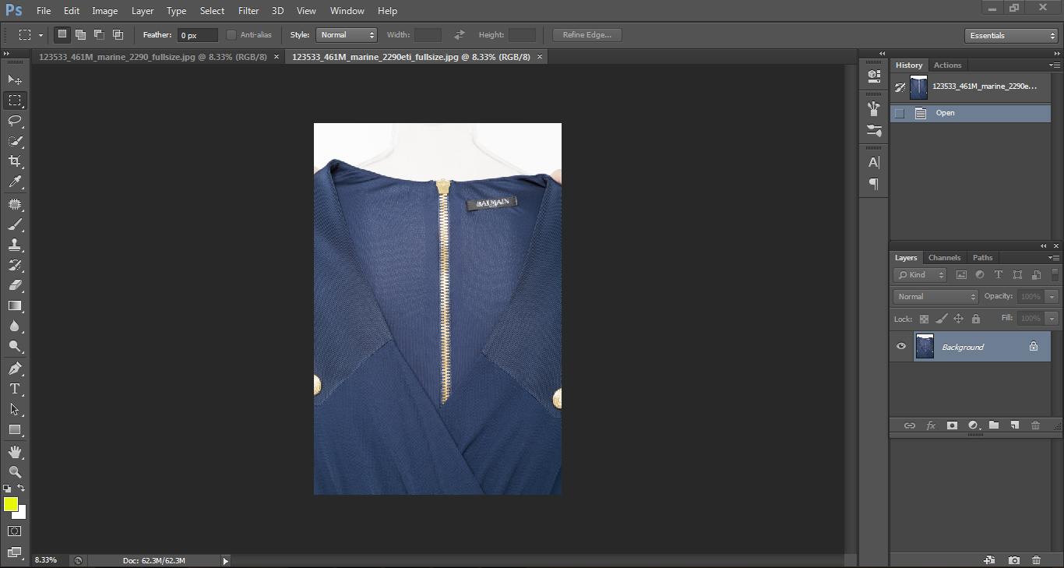The image size is (1064, 568).
Task: Select the Pen tool
Action: click(15, 368)
